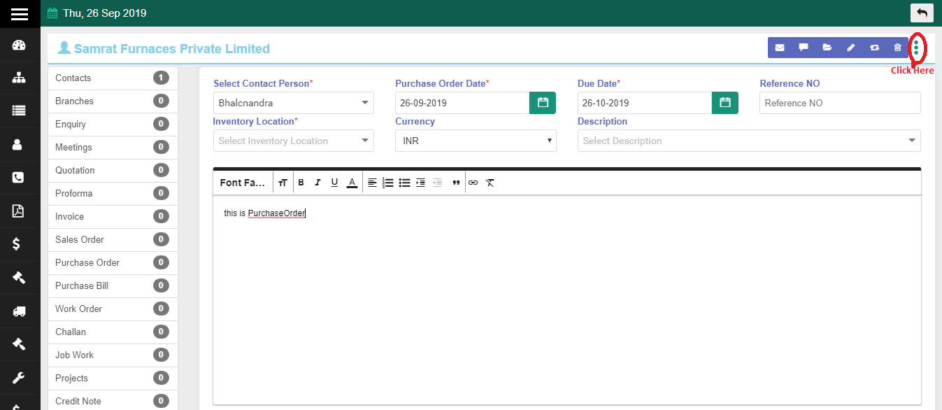Toggle numbered list formatting
The height and width of the screenshot is (410, 942).
[388, 183]
